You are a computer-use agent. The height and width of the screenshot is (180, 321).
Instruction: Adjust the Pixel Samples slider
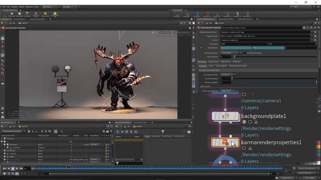pos(234,57)
